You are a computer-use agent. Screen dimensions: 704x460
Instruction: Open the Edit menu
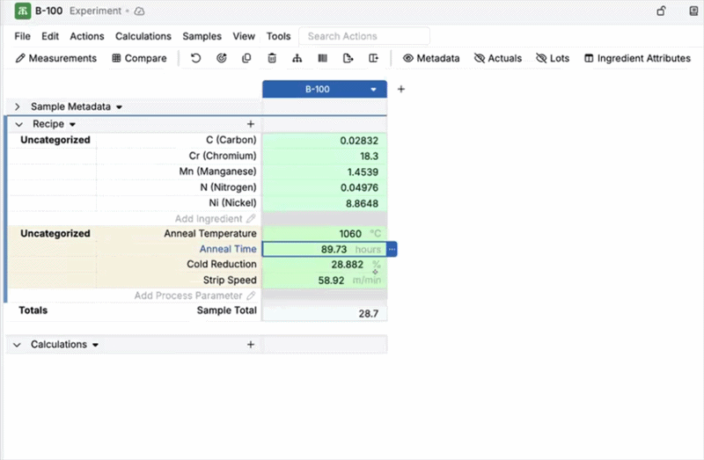coord(50,36)
